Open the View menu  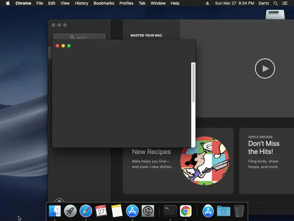click(x=65, y=3)
